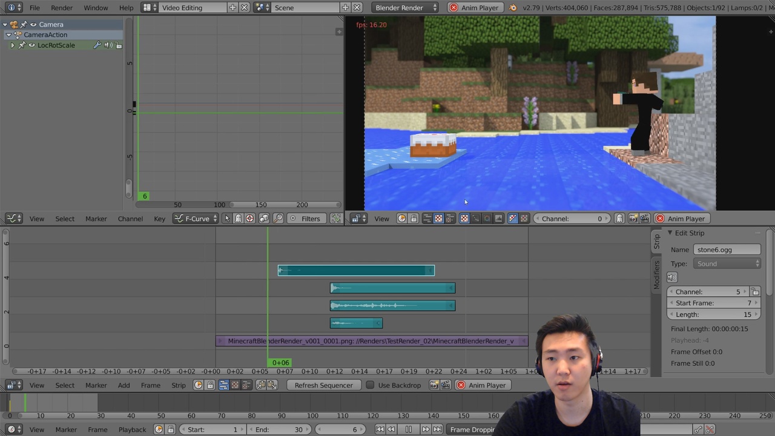775x436 pixels.
Task: Click the cube-sphere auto-snap icon in graph header
Action: 264,219
